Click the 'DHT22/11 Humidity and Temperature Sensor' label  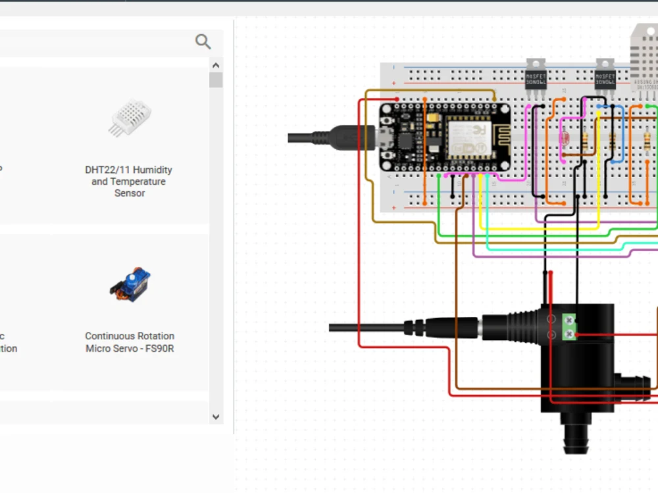point(129,181)
